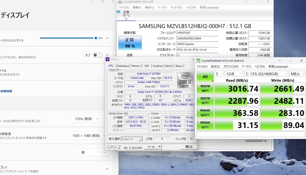The height and width of the screenshot is (175, 306).
Task: Expand the brightness section chevron
Action: (107, 38)
